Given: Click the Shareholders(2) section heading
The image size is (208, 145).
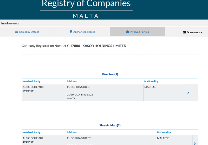Looking at the screenshot, I should point(110,125).
